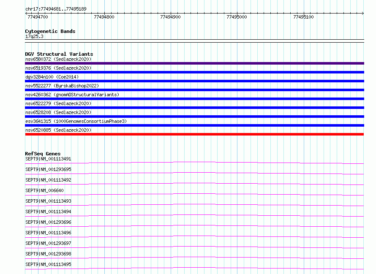Click the Cytogenetic Bands track title
The width and height of the screenshot is (376, 274).
point(50,31)
